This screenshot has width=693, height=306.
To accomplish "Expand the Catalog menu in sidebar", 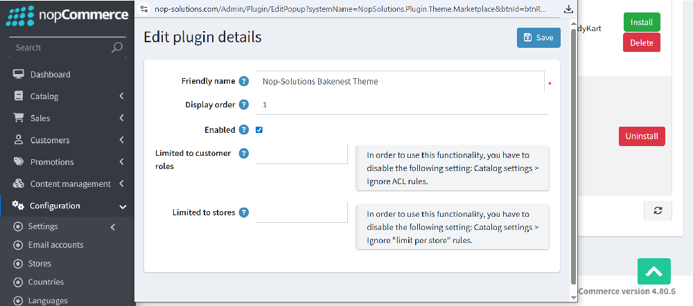I will coord(67,96).
